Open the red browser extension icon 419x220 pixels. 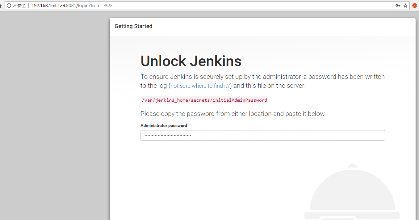415,6
